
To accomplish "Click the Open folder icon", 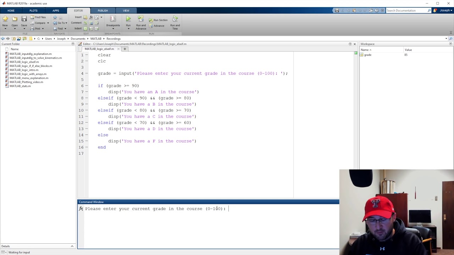I will click(15, 19).
